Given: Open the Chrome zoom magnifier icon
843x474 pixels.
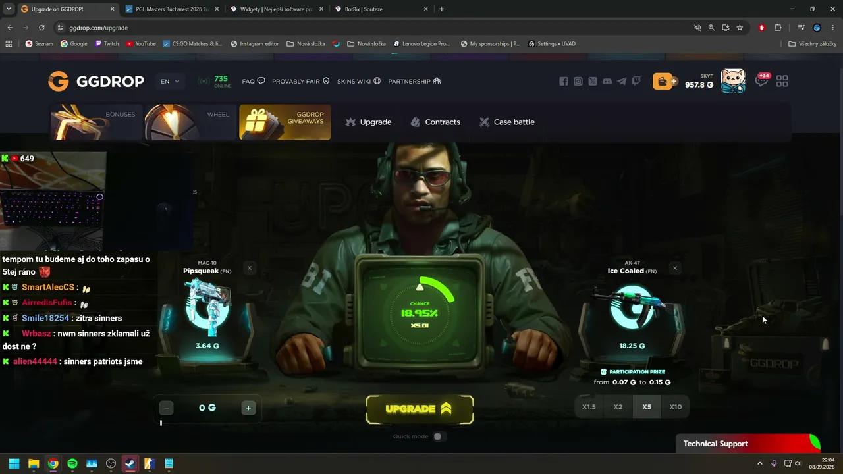Looking at the screenshot, I should (711, 28).
